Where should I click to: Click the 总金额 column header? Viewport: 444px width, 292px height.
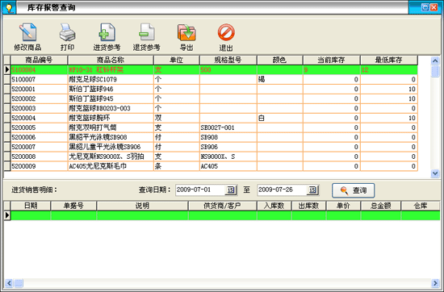(380, 206)
